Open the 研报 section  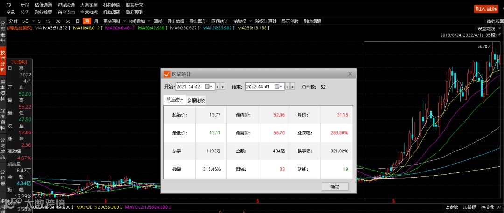tap(25, 5)
